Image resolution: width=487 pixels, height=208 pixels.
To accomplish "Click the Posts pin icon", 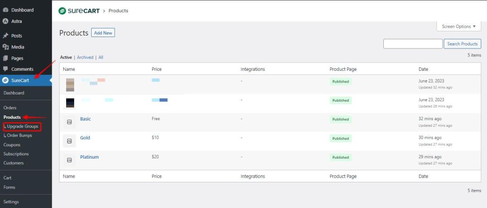I will (6, 36).
